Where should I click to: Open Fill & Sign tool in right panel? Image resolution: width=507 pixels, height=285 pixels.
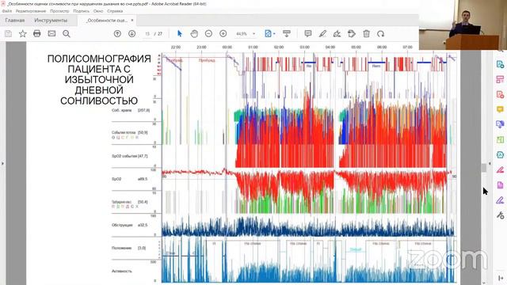point(500,200)
